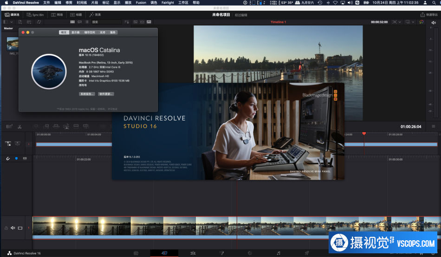The image size is (441, 257).
Task: Switch media pool to list view
Action: (x=87, y=22)
